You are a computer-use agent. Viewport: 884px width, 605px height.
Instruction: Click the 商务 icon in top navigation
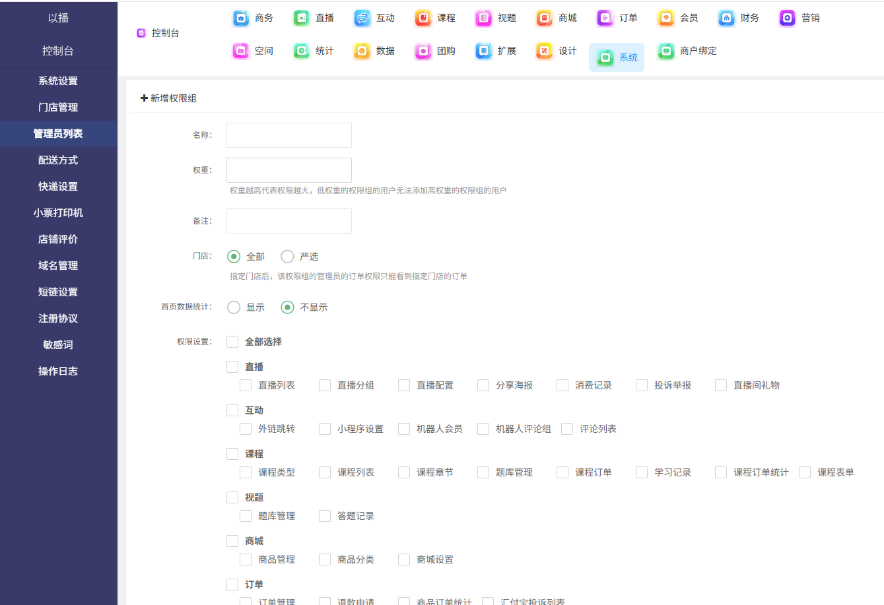(x=242, y=18)
